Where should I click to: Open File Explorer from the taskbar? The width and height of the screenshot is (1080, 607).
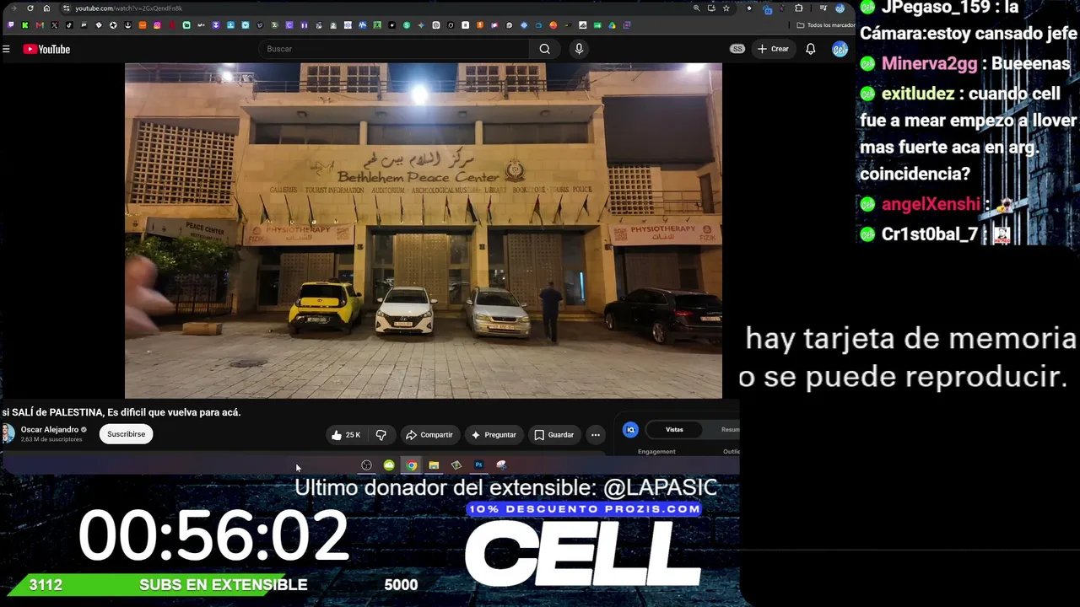434,465
